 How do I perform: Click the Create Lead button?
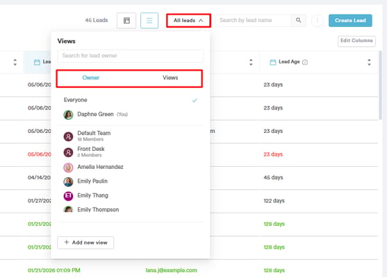click(350, 20)
